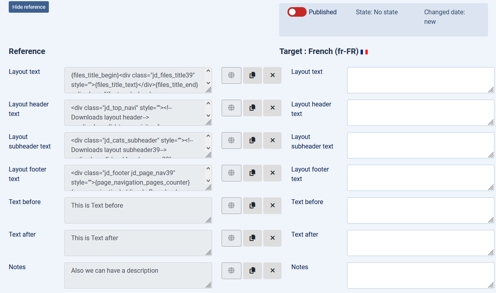Viewport: 496px width, 293px height.
Task: Click into the target Layout footer text field
Action: [x=421, y=178]
